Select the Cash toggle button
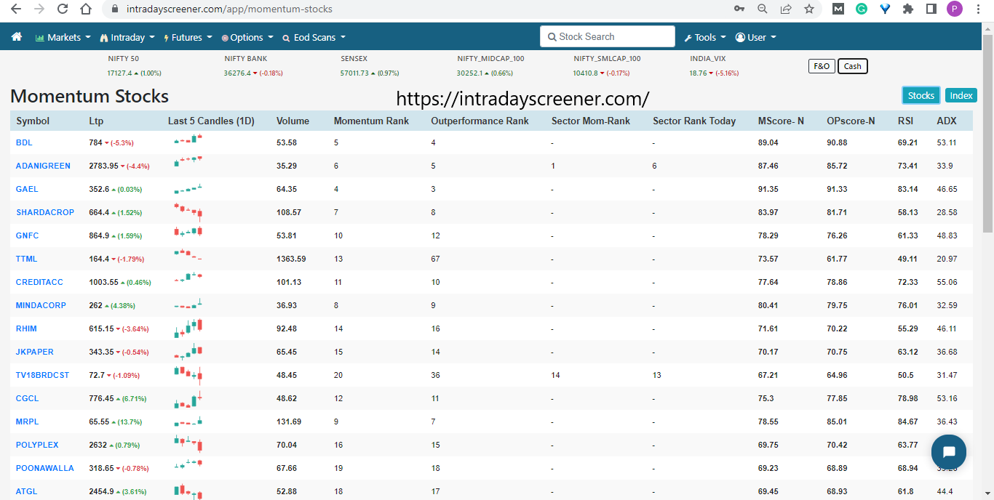Image resolution: width=994 pixels, height=500 pixels. (x=853, y=66)
